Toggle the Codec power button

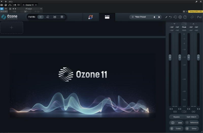172,128
